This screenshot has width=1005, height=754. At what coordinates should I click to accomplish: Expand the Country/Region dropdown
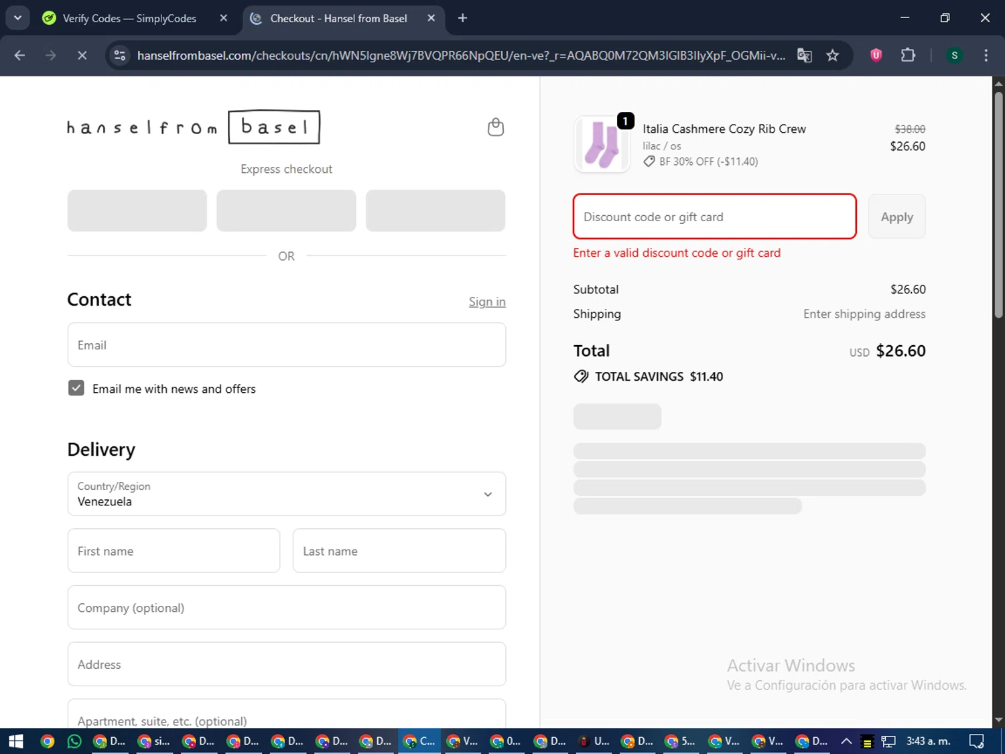point(287,494)
